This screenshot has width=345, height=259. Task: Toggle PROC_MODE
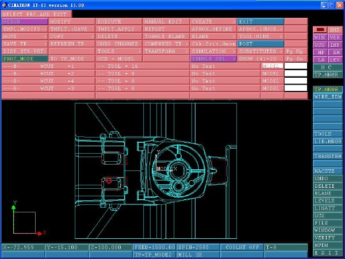click(x=25, y=59)
